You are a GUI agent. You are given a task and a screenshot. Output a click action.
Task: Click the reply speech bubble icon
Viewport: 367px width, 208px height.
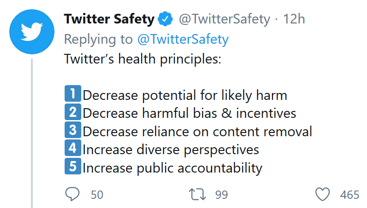click(x=72, y=194)
